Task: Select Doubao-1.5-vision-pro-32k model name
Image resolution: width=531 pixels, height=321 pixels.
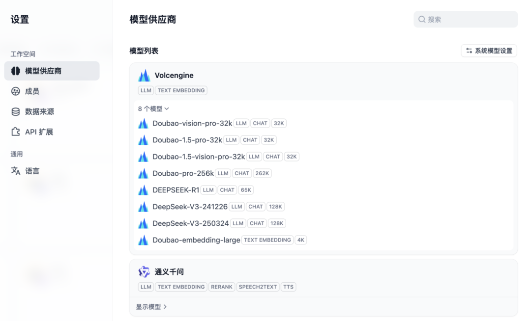Action: click(x=199, y=157)
